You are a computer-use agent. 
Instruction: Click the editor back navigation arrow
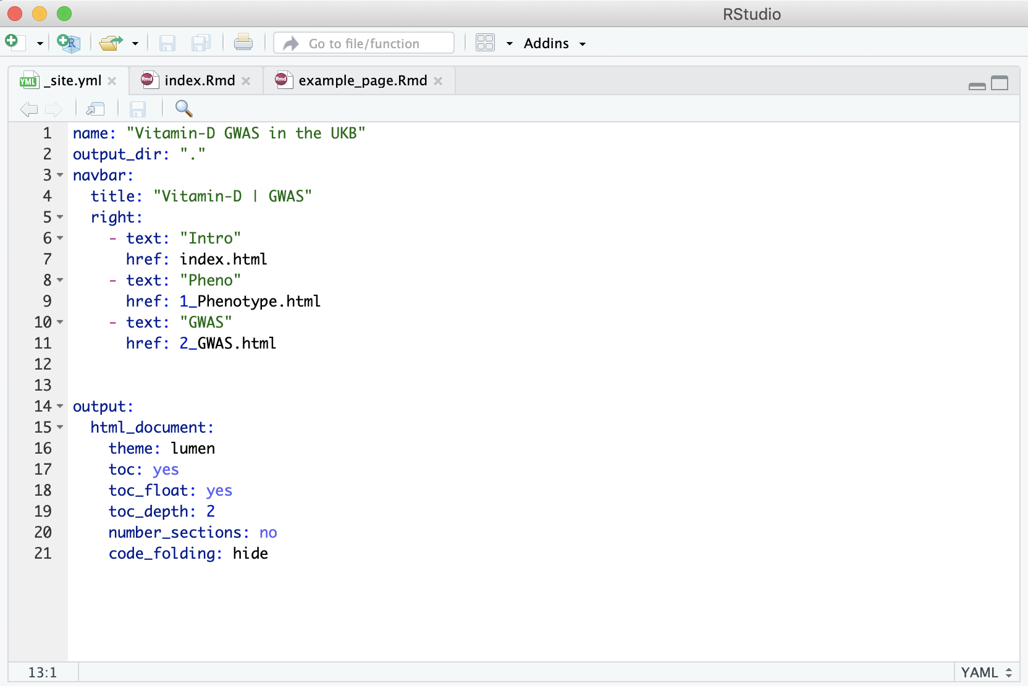[28, 109]
